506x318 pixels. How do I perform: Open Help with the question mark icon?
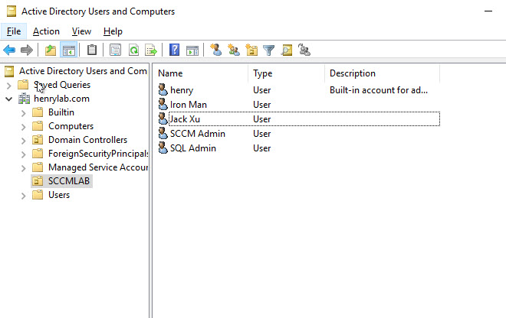175,50
